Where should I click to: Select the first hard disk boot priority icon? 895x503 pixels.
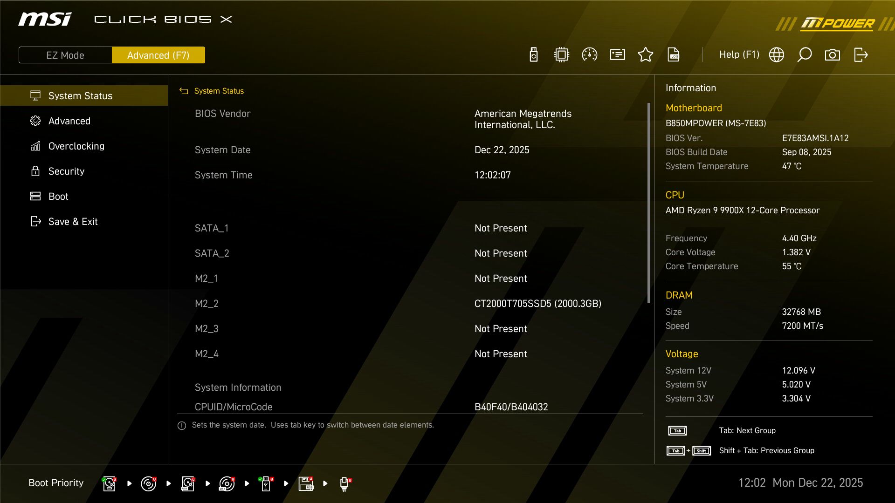[x=109, y=483]
